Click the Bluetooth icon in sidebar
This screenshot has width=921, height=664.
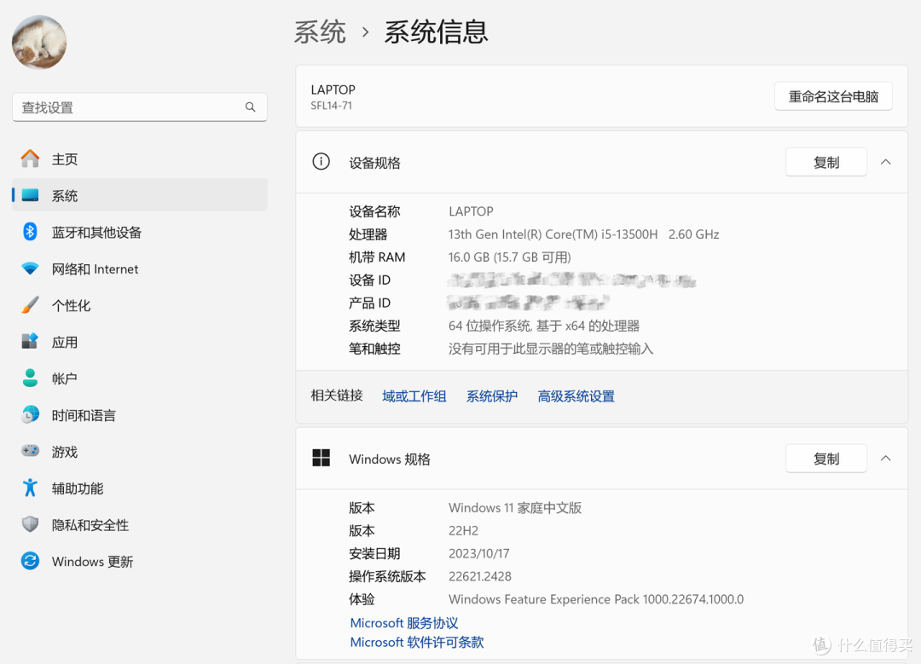(x=30, y=232)
